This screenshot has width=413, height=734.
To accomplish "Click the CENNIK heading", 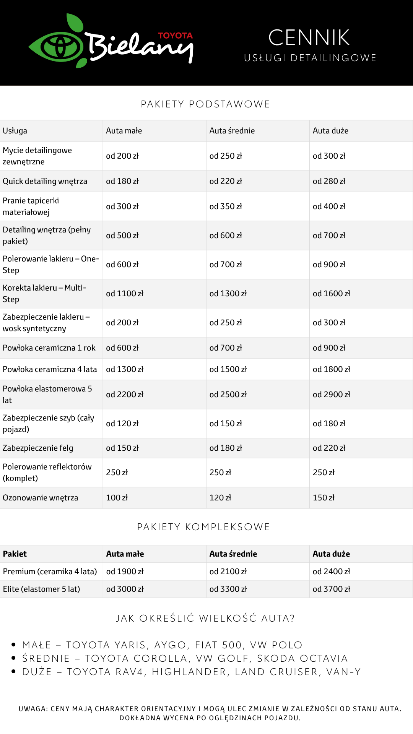I will point(309,37).
